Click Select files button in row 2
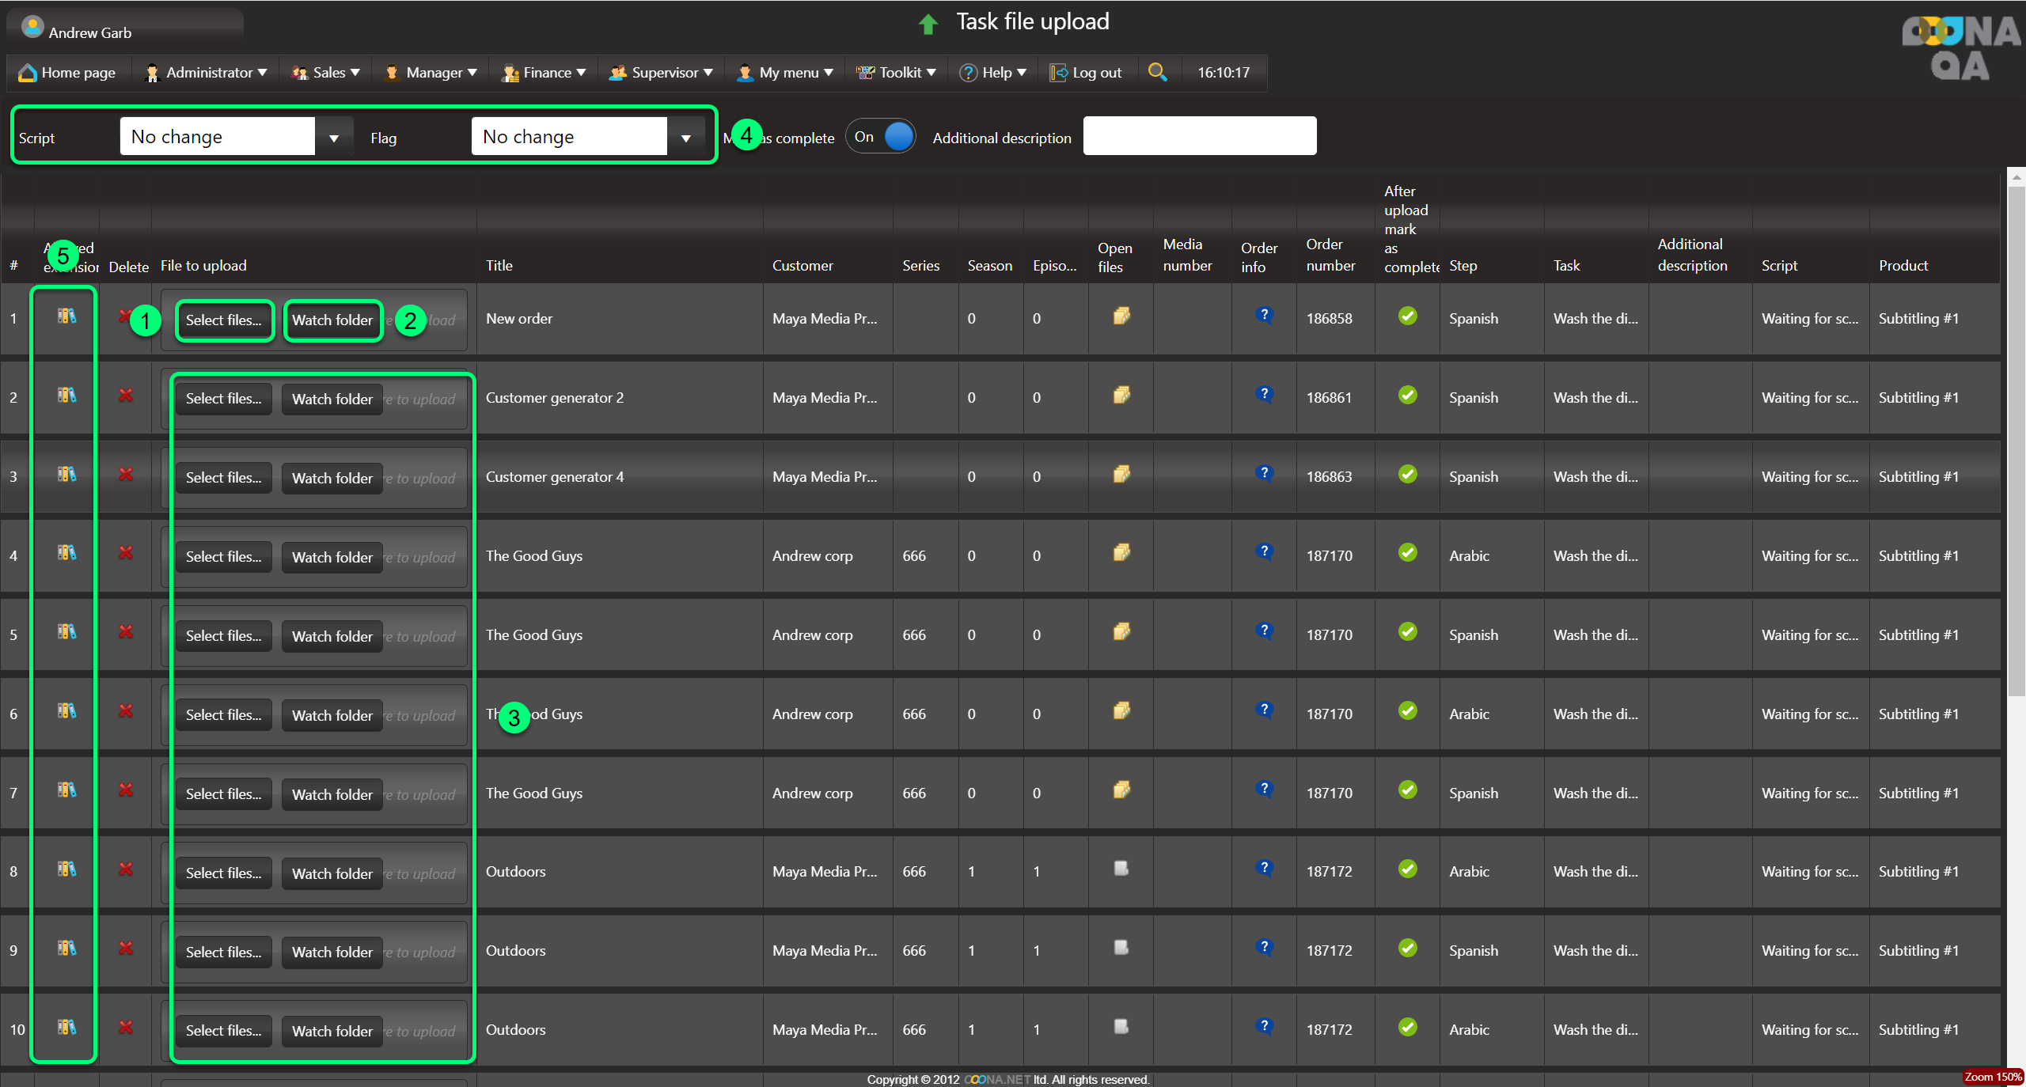Screen dimensions: 2026x1087 click(x=223, y=399)
